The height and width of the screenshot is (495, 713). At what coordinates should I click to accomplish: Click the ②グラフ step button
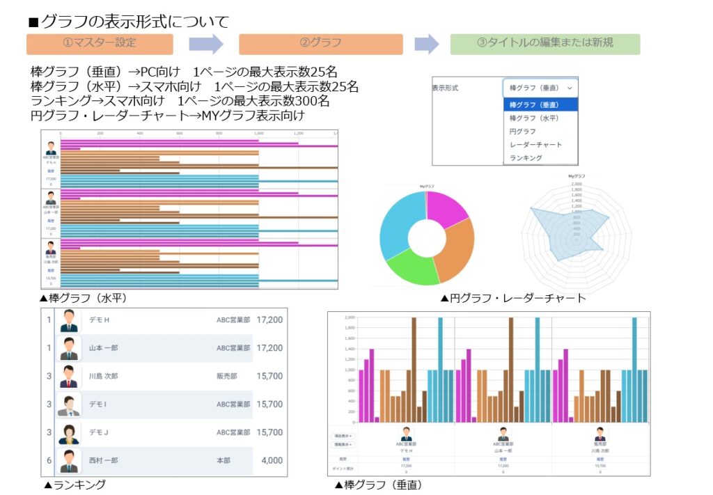click(320, 43)
